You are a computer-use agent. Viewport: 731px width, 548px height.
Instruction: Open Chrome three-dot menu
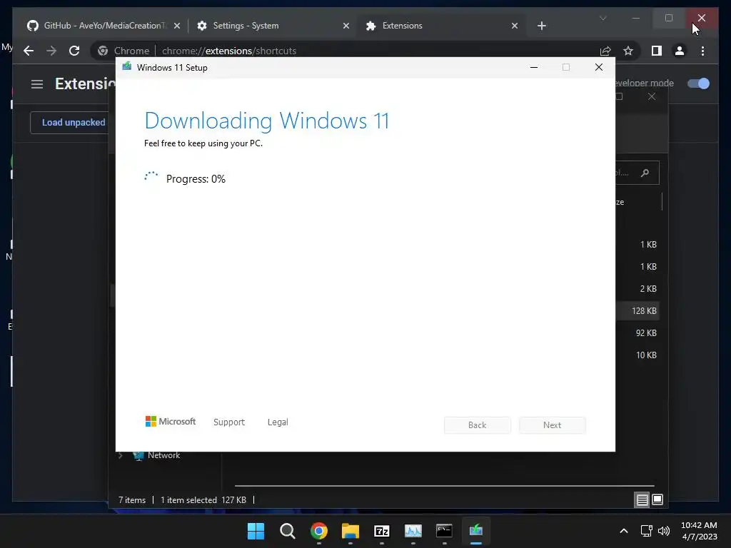(702, 51)
